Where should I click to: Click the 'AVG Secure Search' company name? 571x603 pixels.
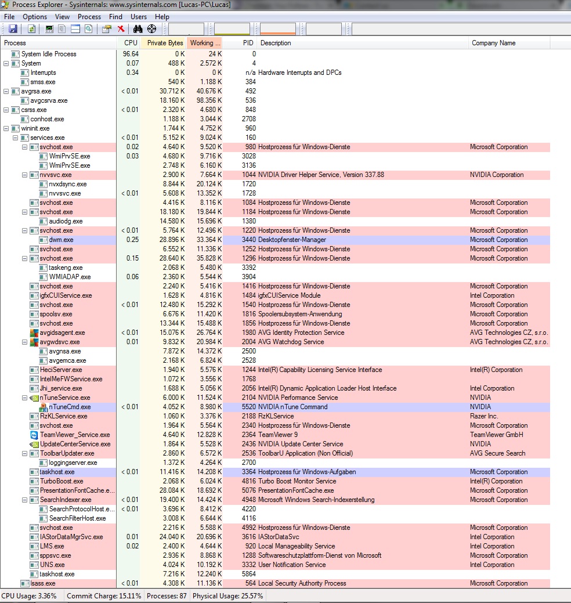tap(497, 453)
